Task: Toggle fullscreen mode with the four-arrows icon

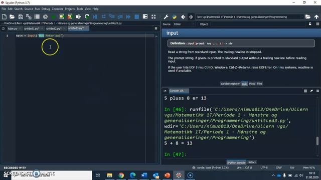Action: tap(153, 16)
